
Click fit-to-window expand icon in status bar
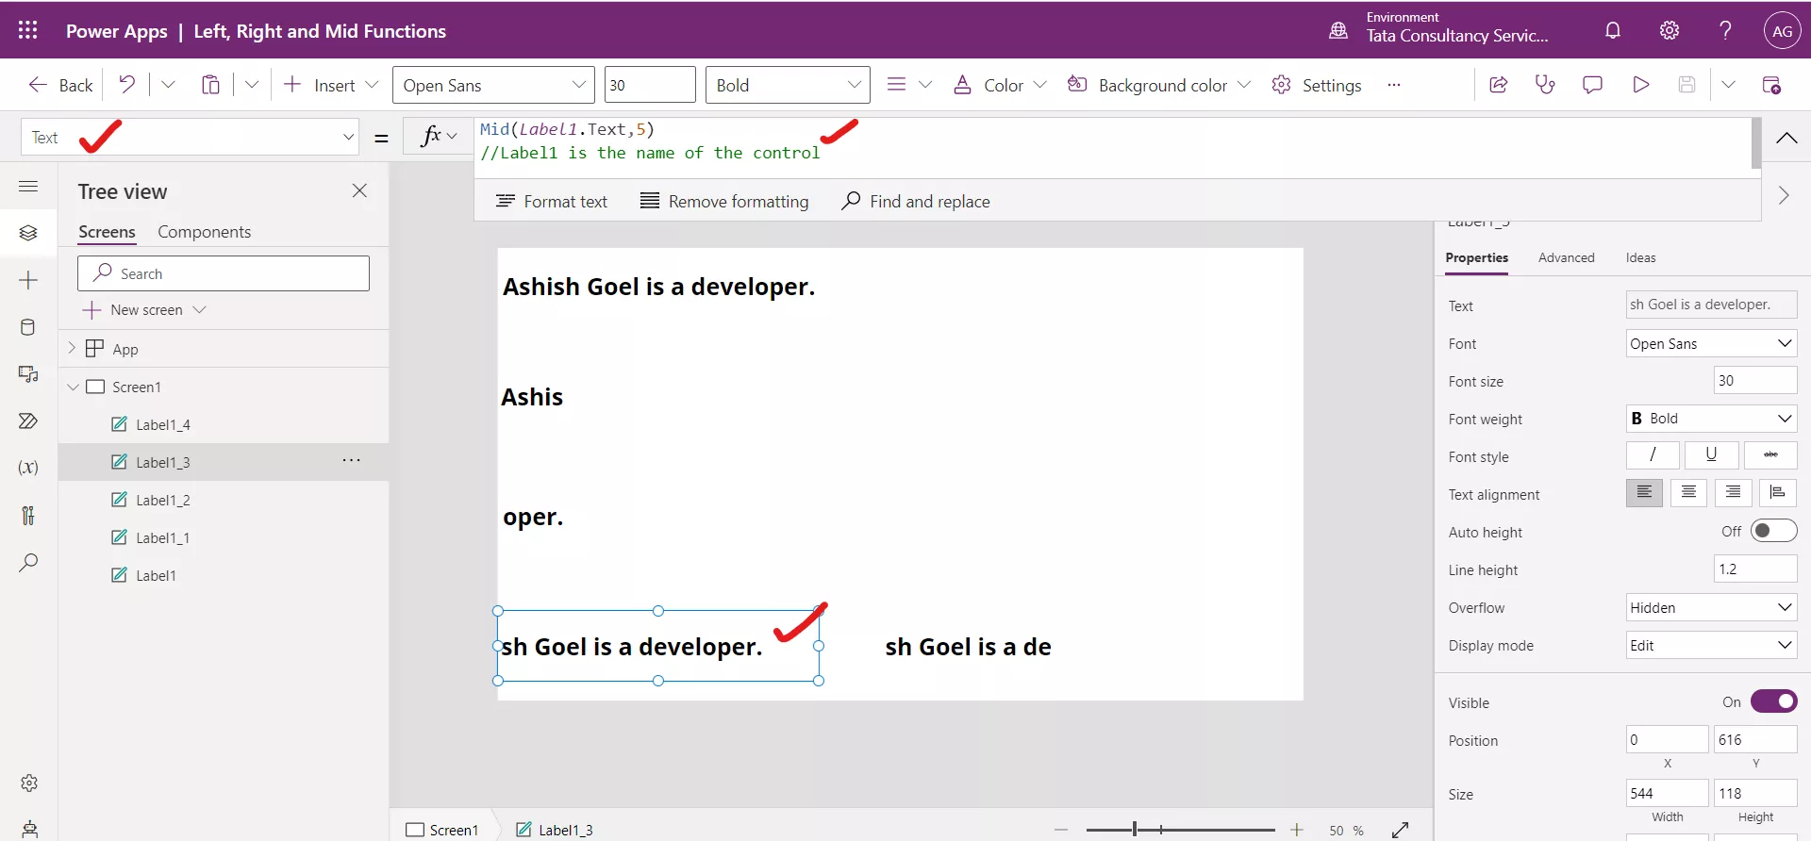click(x=1400, y=830)
